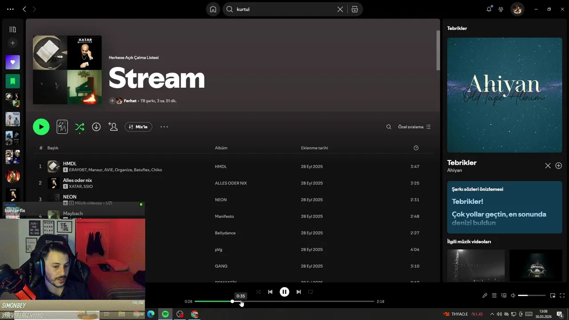Select the 'Alles oder nix' track title
The height and width of the screenshot is (320, 569).
pyautogui.click(x=77, y=180)
